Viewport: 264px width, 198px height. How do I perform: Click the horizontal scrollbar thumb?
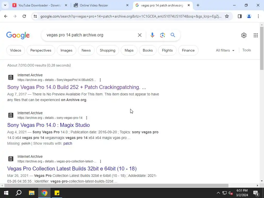[116, 186]
